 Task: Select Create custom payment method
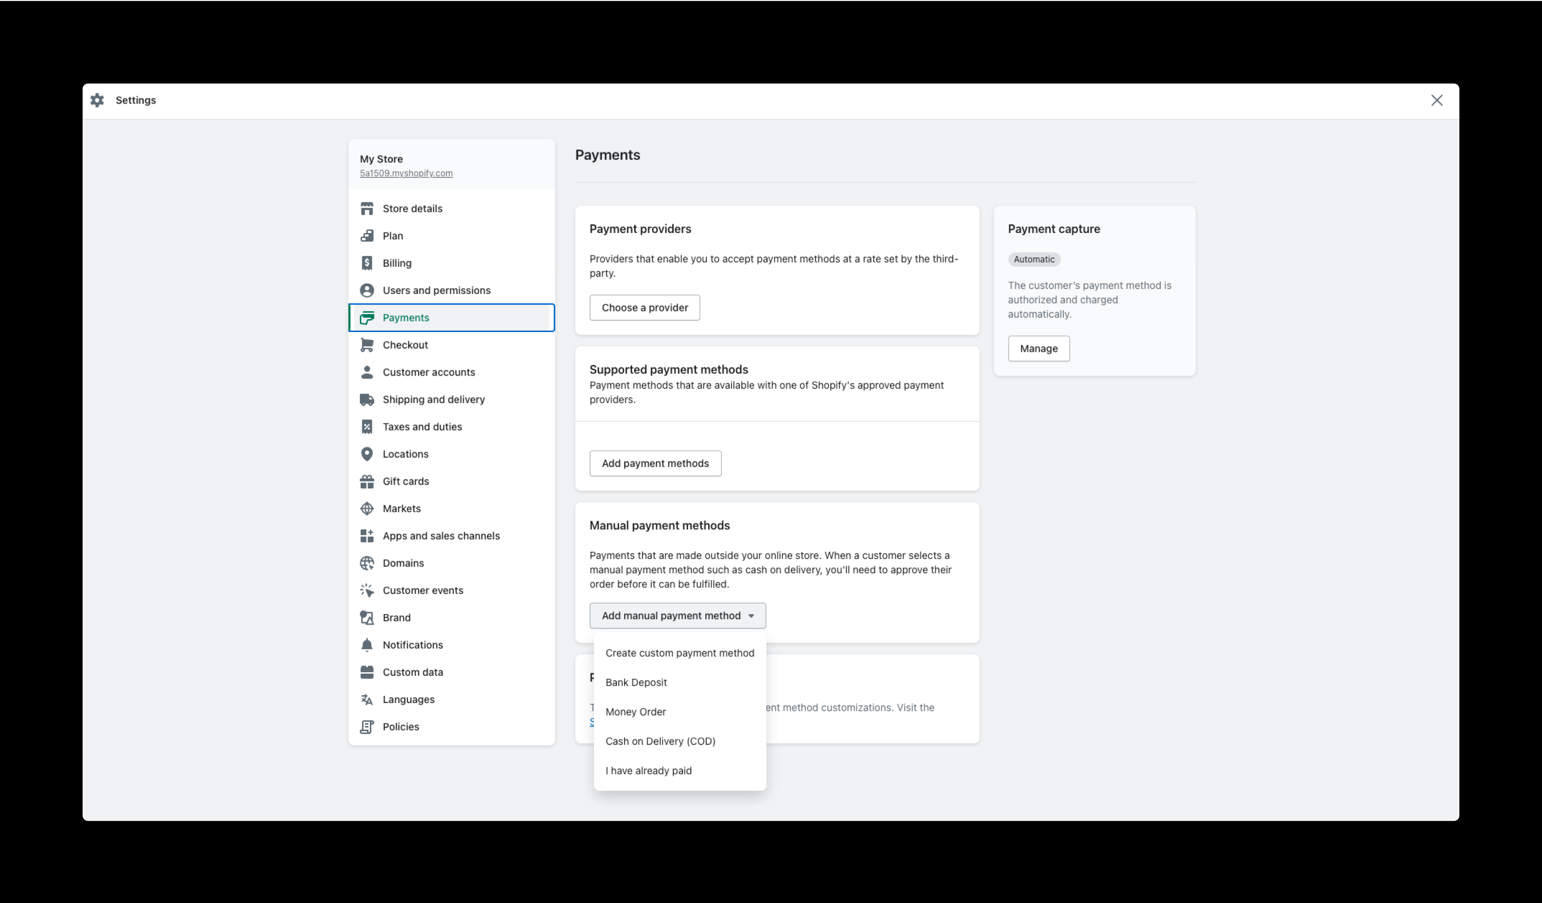pyautogui.click(x=680, y=653)
